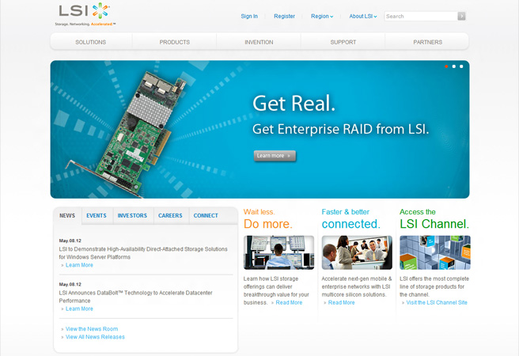
Task: Select the third carousel slide dot
Action: coord(461,66)
